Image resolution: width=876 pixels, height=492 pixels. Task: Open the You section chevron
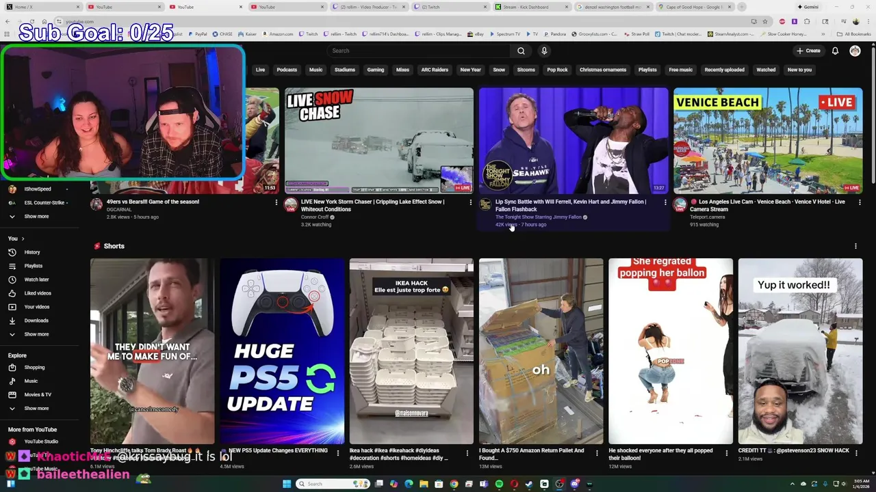tap(23, 238)
